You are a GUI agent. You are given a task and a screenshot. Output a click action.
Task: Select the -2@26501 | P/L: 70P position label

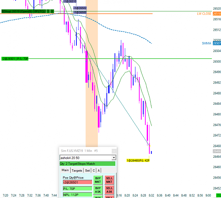coord(15,59)
